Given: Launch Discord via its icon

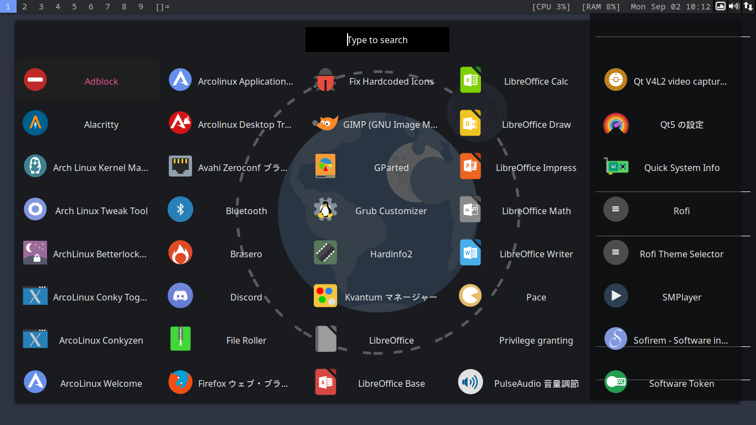Looking at the screenshot, I should click(180, 296).
